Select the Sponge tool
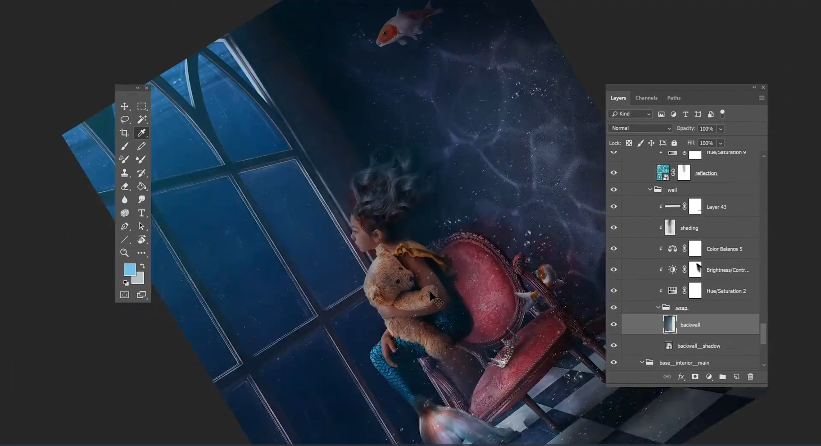The height and width of the screenshot is (446, 821). [x=124, y=213]
